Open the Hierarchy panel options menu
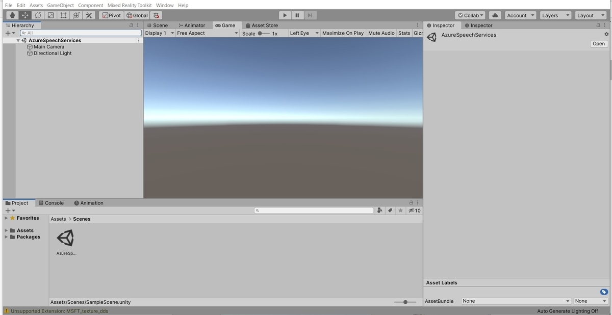 click(x=137, y=25)
